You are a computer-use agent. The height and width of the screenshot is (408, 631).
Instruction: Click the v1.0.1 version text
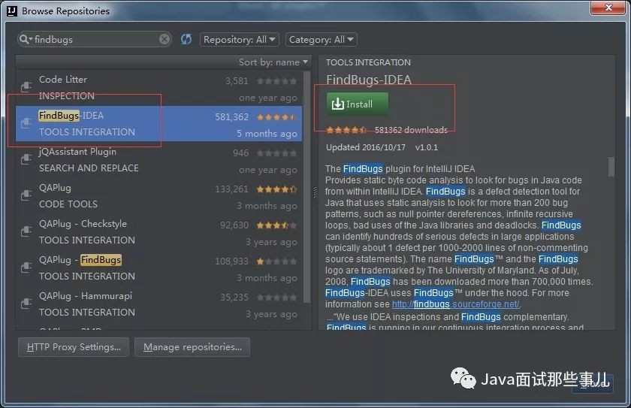[427, 147]
